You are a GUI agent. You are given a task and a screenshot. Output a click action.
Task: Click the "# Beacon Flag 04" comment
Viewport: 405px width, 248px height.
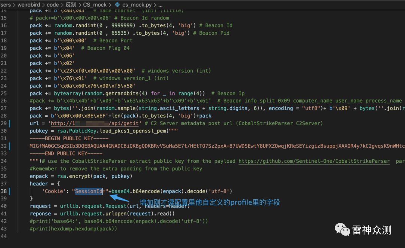point(105,48)
